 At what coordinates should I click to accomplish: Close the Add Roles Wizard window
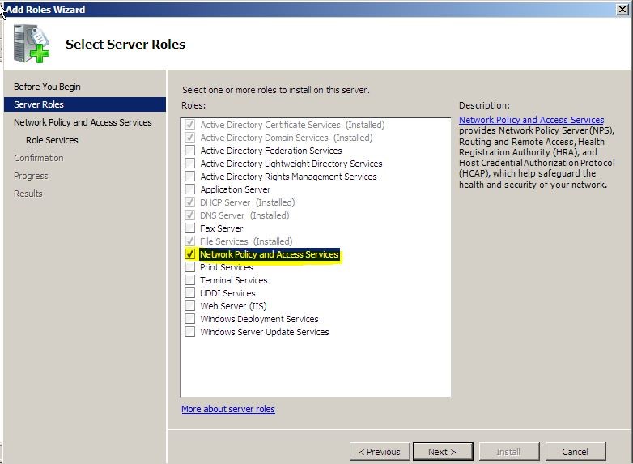[622, 9]
